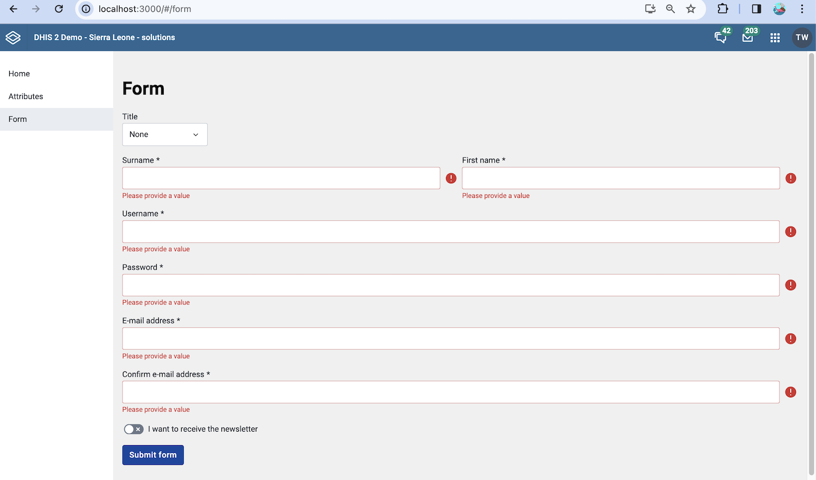Screen dimensions: 816x480
Task: Click into the Surname input field
Action: [x=281, y=178]
